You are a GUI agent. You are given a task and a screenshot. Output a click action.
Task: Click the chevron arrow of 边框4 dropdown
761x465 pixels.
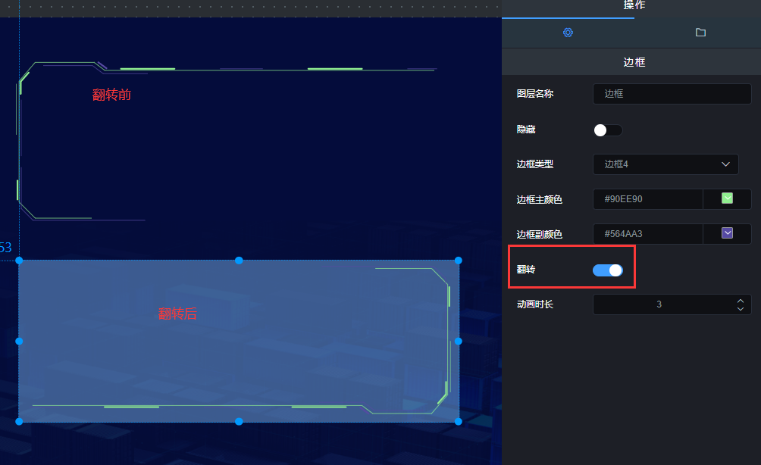(725, 164)
